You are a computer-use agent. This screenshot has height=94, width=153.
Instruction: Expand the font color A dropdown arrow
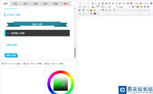(138, 3)
